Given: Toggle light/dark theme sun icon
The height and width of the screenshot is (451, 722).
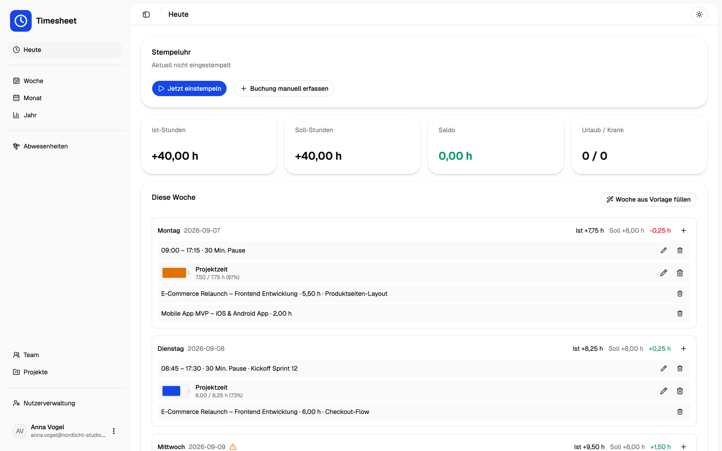Looking at the screenshot, I should [x=699, y=14].
